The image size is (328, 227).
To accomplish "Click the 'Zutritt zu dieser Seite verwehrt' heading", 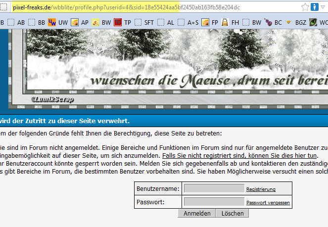I will click(x=65, y=121).
